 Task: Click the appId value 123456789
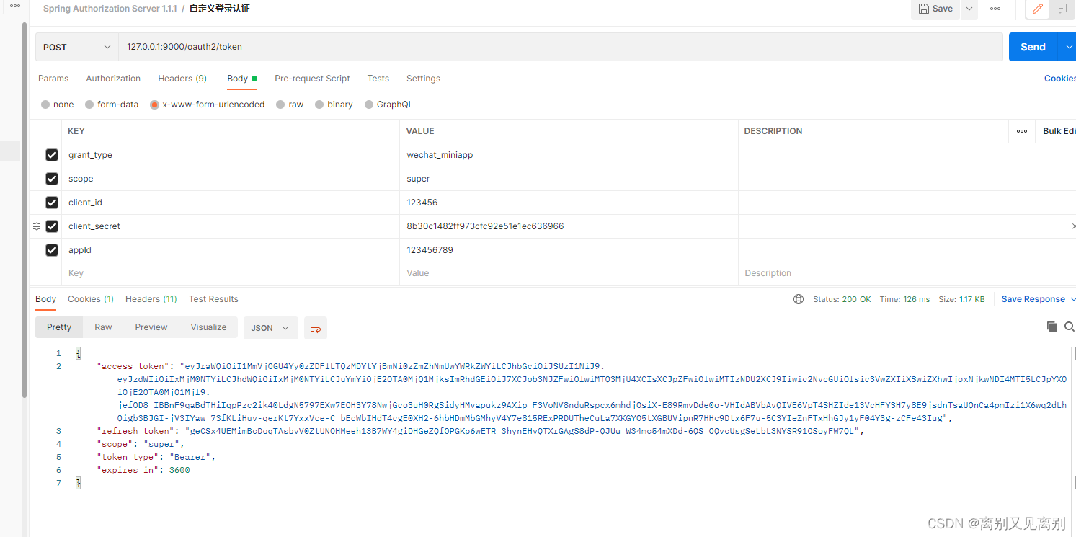pyautogui.click(x=430, y=250)
